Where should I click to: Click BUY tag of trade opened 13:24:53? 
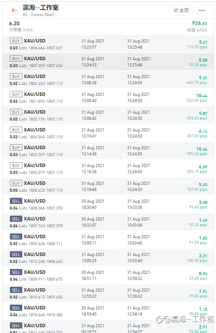(16, 59)
